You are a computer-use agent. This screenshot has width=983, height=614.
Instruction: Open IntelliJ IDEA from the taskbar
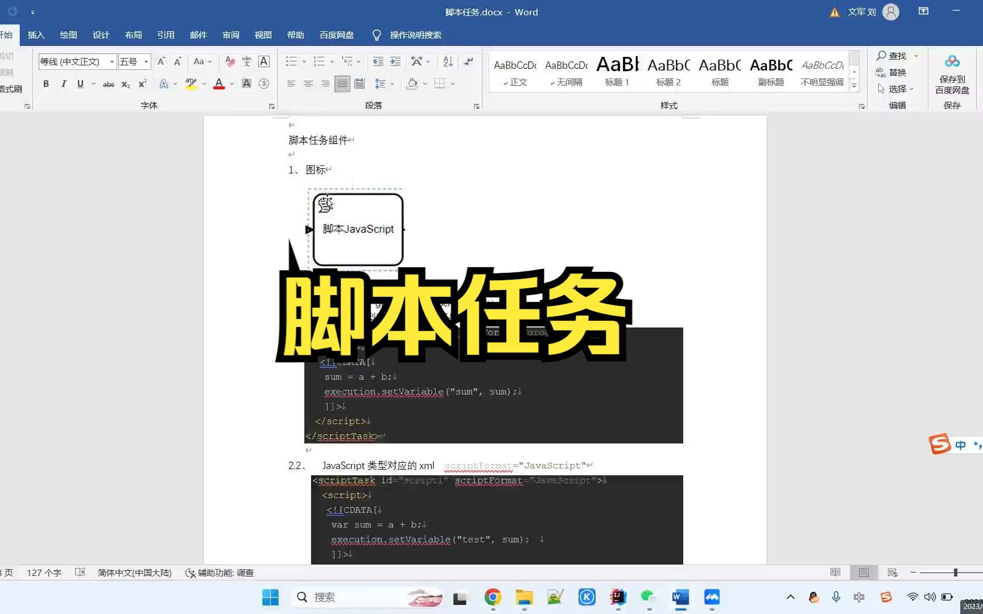pos(618,597)
